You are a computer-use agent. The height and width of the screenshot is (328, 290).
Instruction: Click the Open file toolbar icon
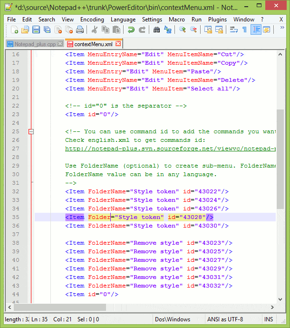(25, 30)
